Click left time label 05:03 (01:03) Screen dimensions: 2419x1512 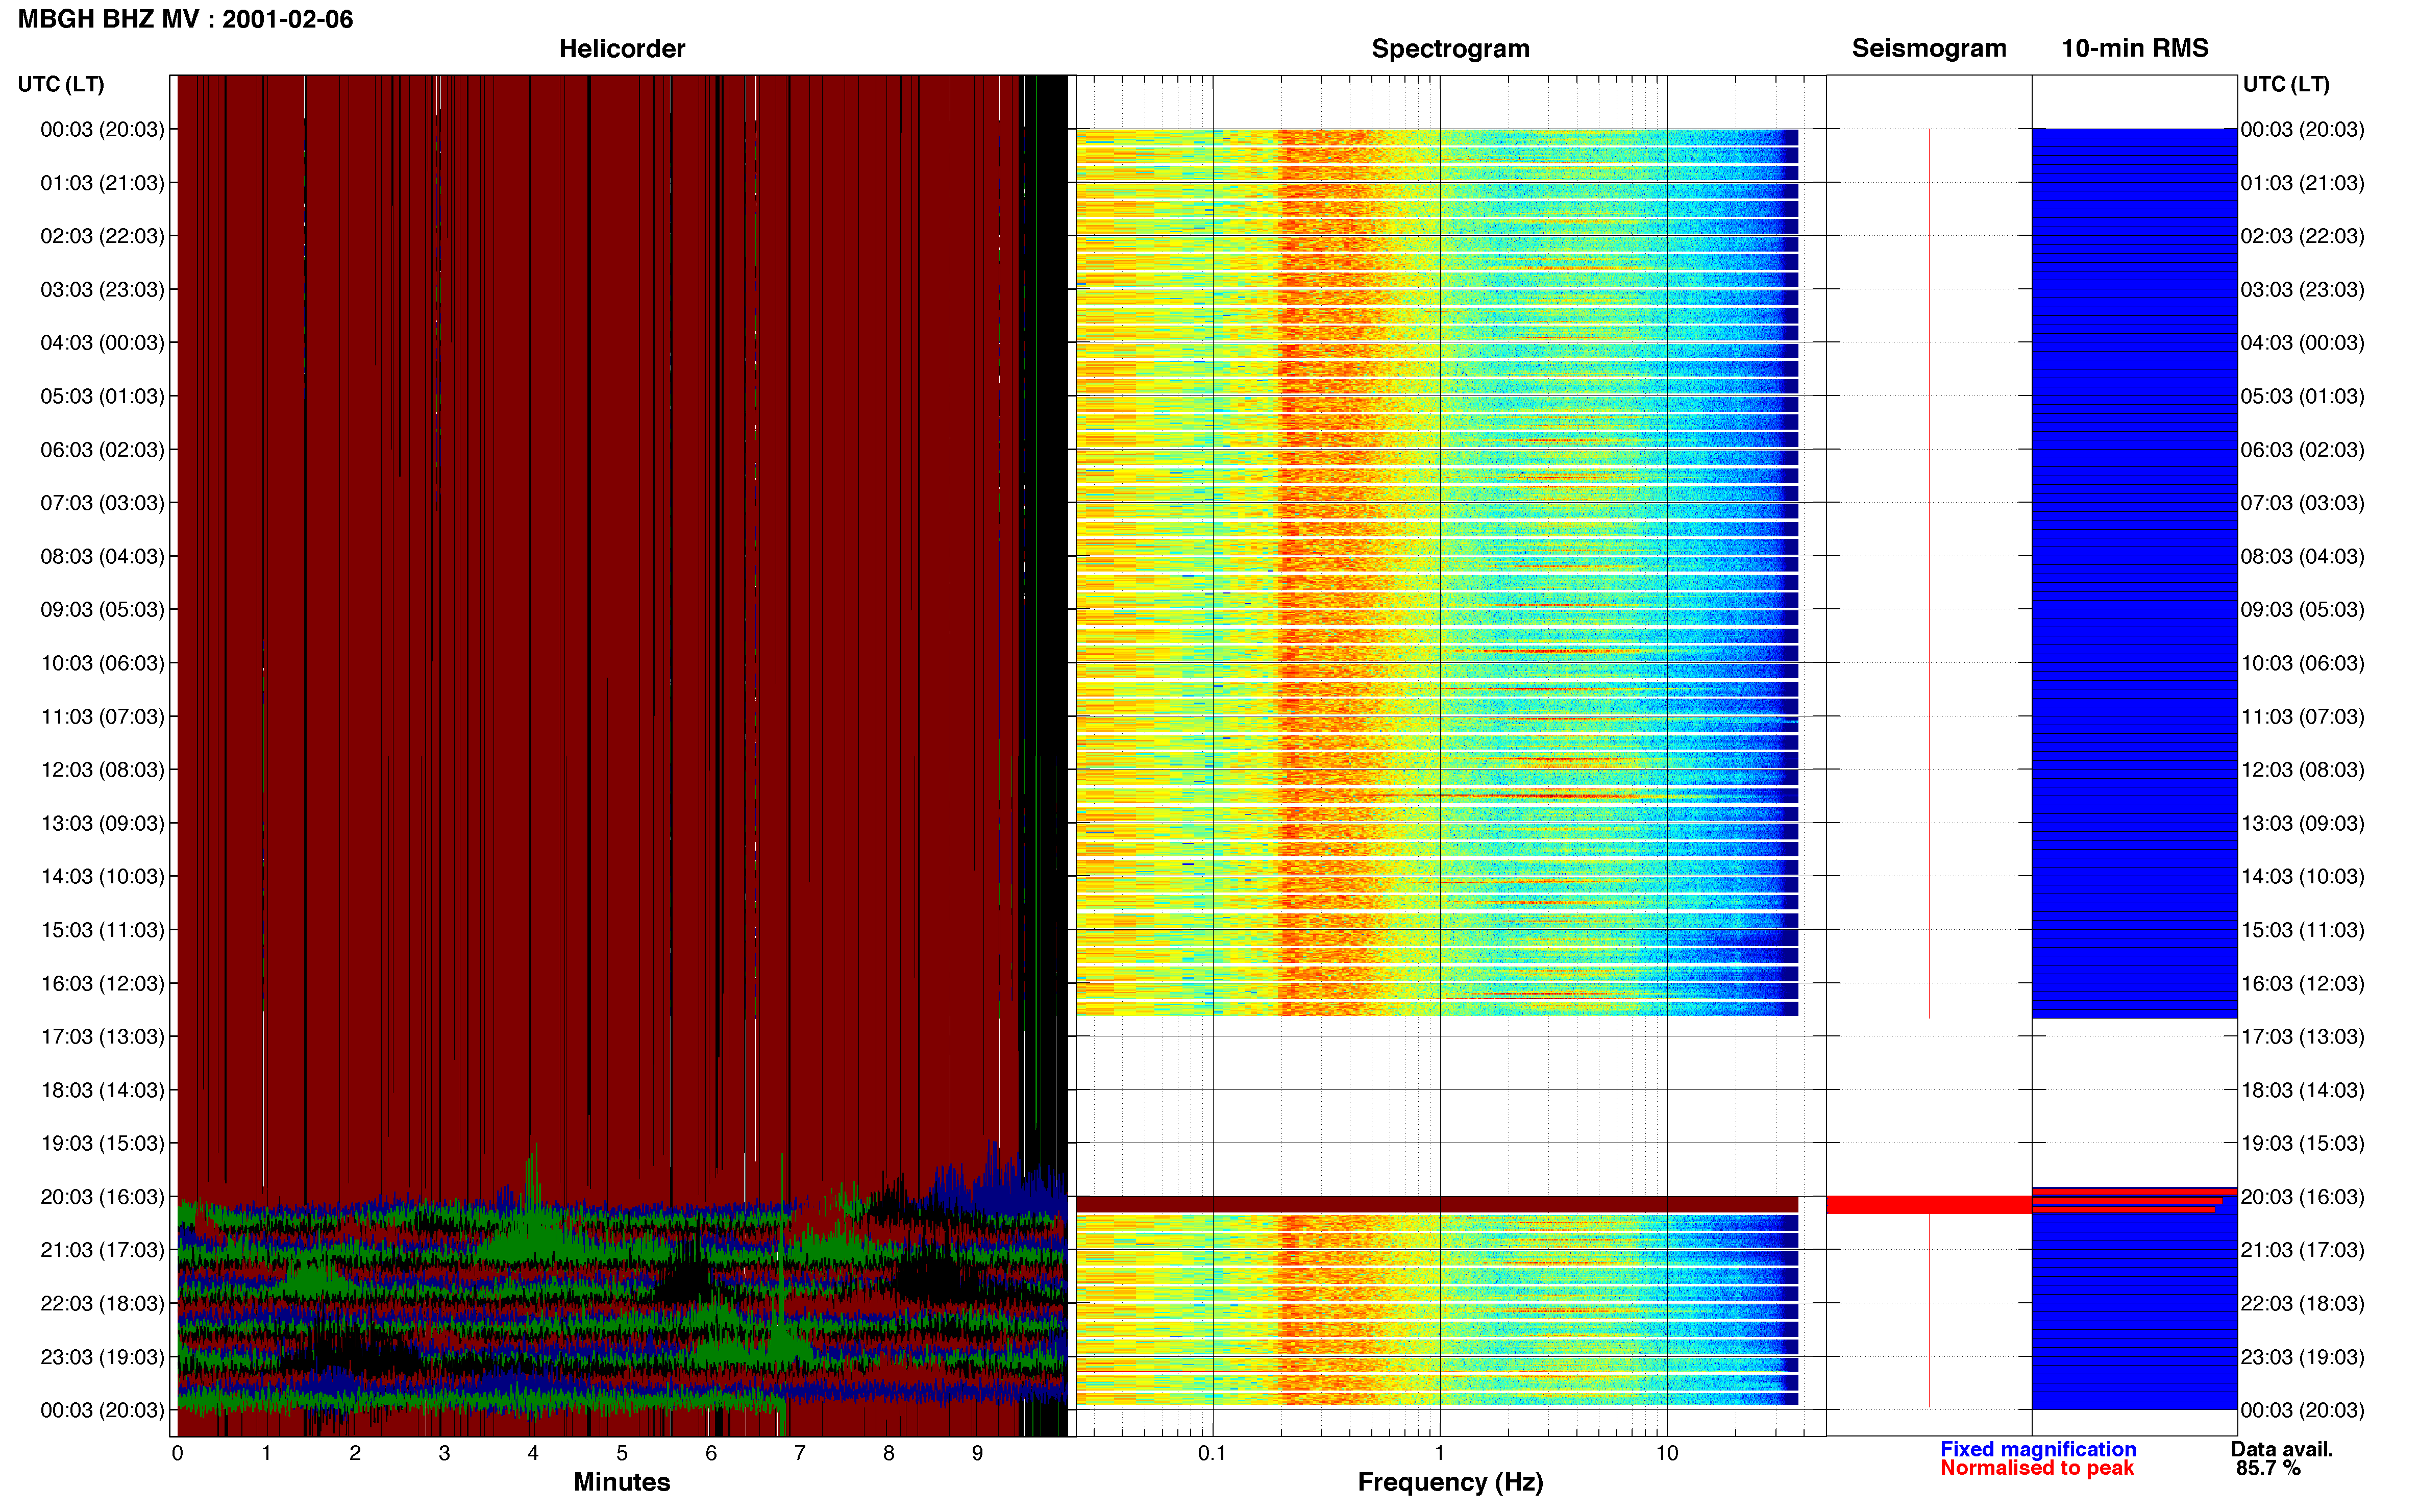[102, 396]
